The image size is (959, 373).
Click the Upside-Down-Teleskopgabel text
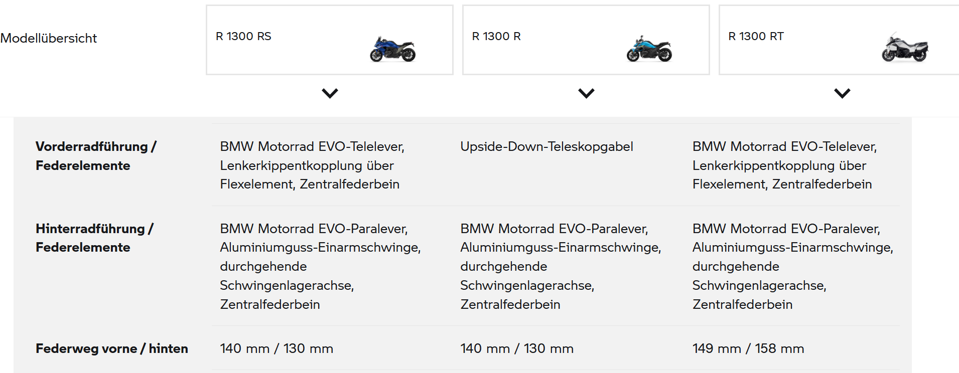[546, 146]
